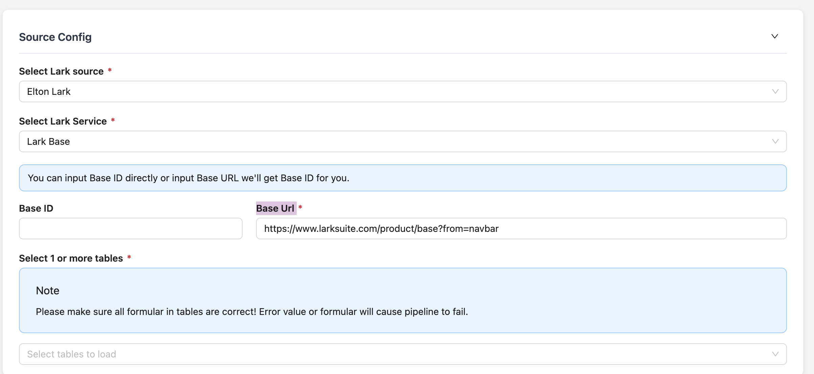Click the Base ID info banner
814x374 pixels.
(403, 178)
